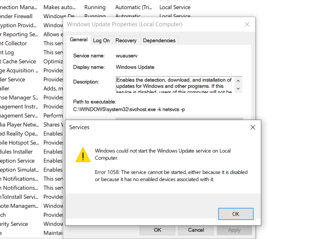Cancel the Windows Update Properties dialog
This screenshot has width=335, height=239.
tap(196, 230)
